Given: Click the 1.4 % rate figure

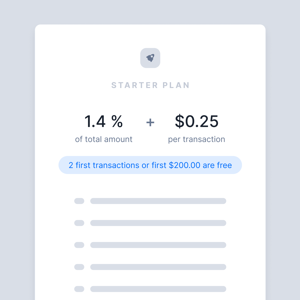Looking at the screenshot, I should point(103,121).
